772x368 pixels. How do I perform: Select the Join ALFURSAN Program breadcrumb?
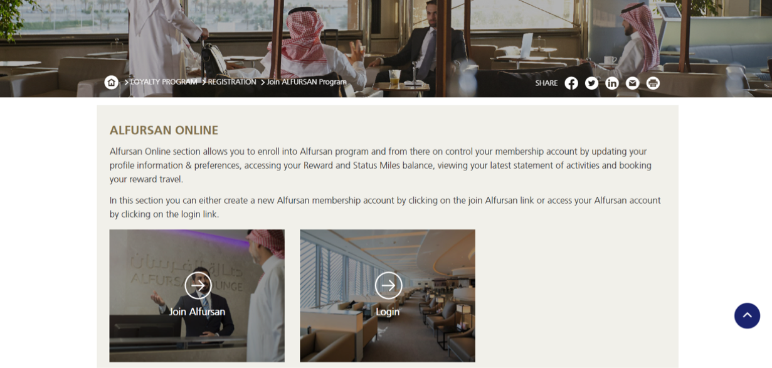(x=307, y=82)
